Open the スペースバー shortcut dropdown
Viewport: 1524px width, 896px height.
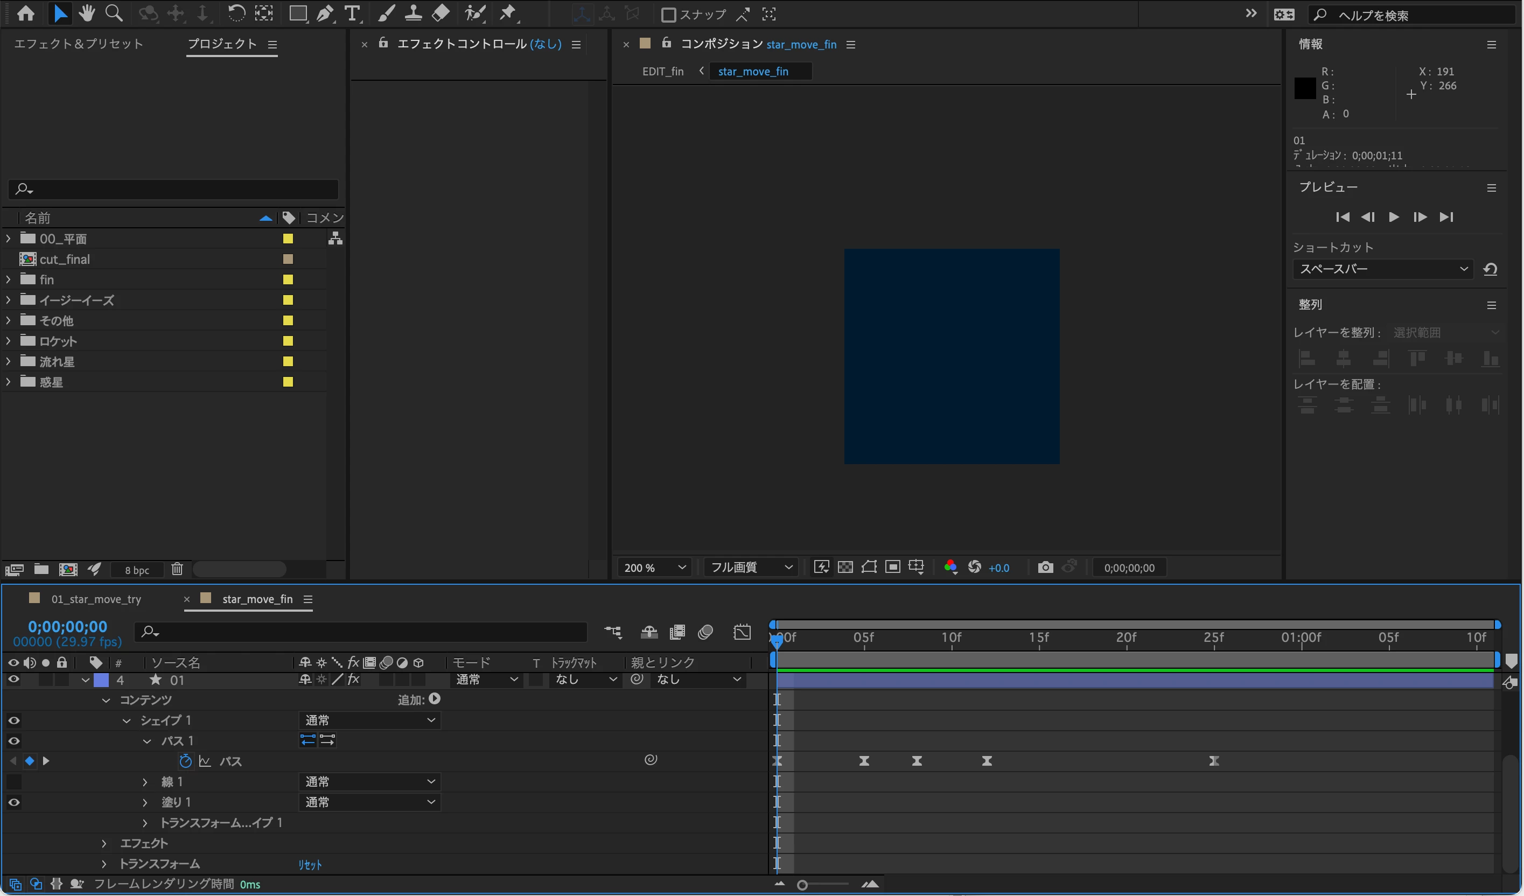coord(1383,269)
